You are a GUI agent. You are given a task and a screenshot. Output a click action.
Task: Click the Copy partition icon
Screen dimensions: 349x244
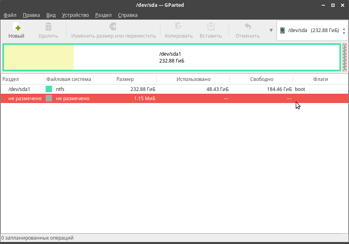179,26
